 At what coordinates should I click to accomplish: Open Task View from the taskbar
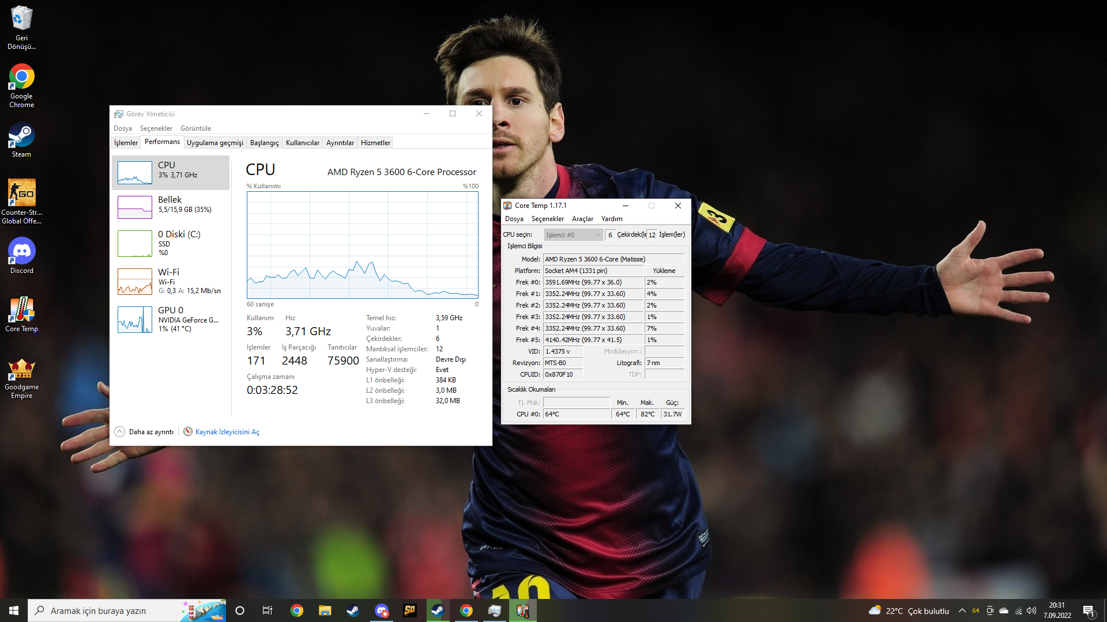click(268, 610)
